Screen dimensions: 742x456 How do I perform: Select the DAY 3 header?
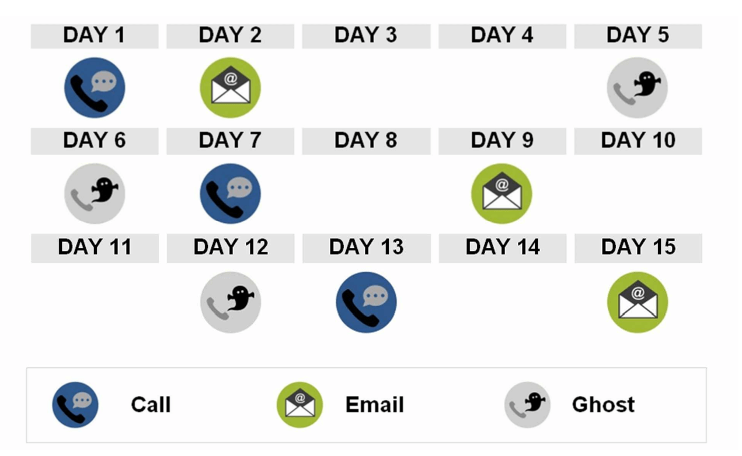click(x=366, y=36)
